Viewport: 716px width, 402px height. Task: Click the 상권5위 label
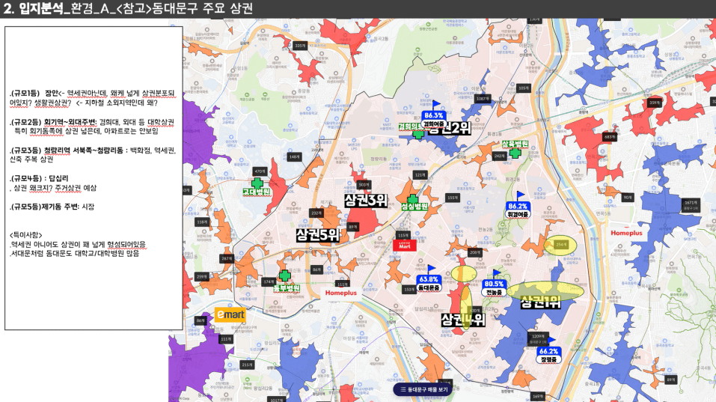[317, 235]
